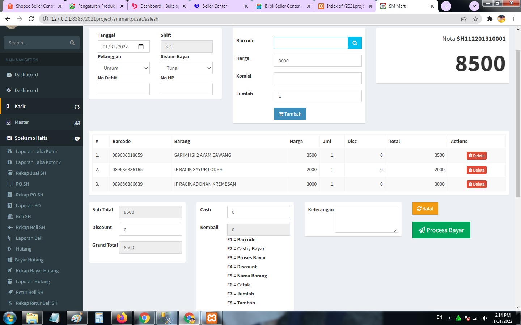The height and width of the screenshot is (325, 521).
Task: Reload the page using the refresh icon
Action: click(x=31, y=19)
